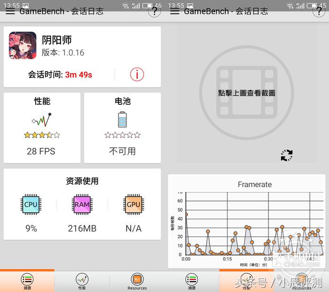Tap the RAM chip icon
Viewport: 329px width, 292px height.
click(82, 204)
